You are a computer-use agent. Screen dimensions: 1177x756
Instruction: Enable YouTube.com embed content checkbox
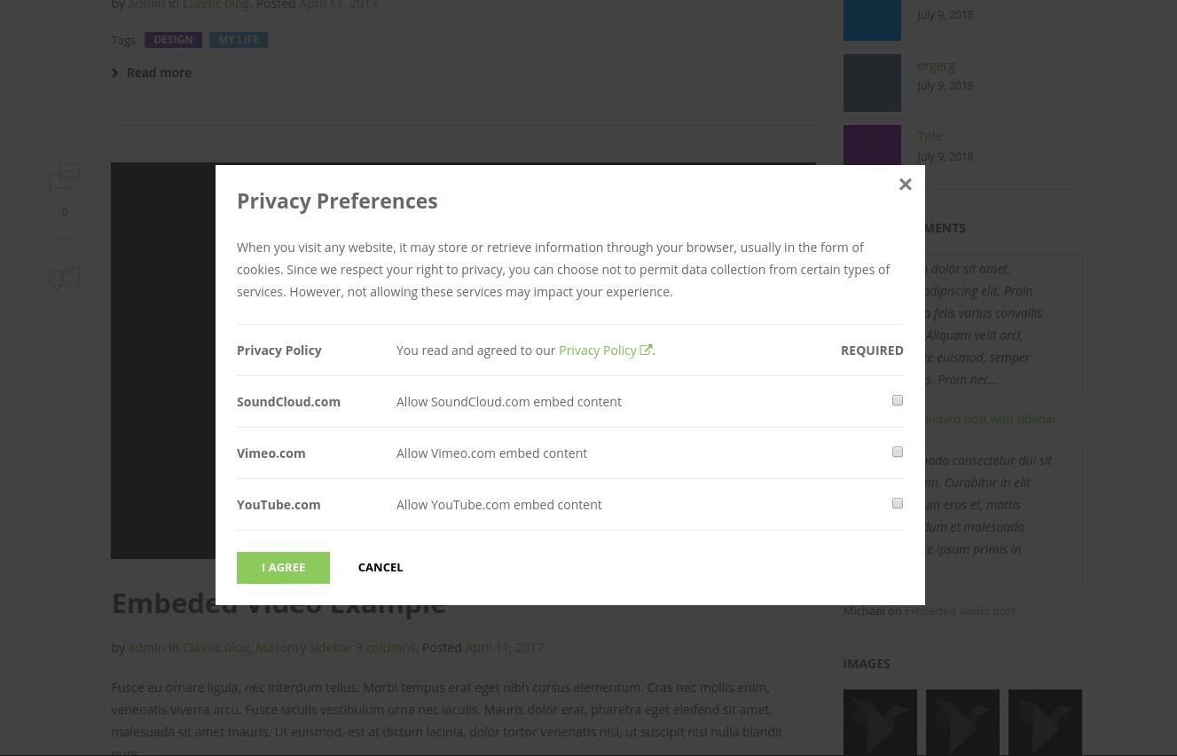point(898,504)
